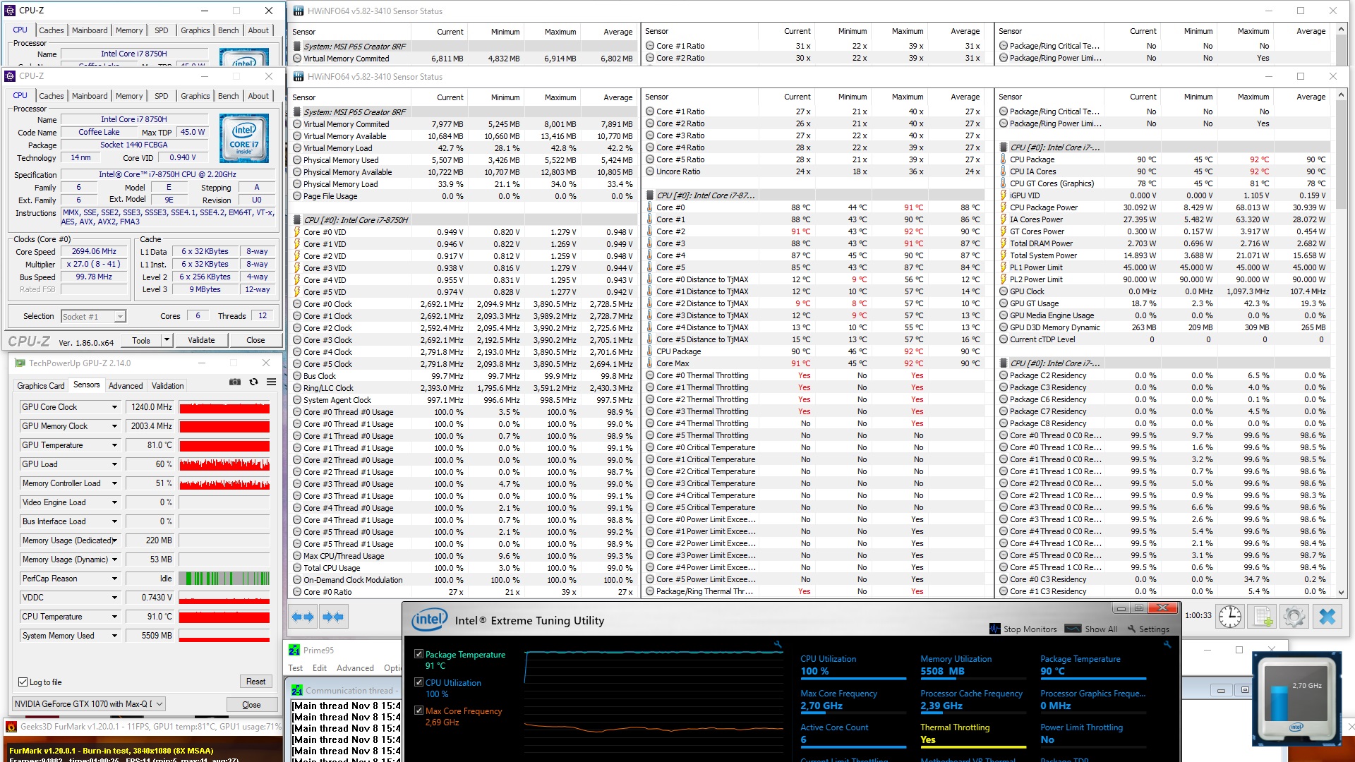Click Validate button in CPU-Z
The image size is (1355, 762).
pyautogui.click(x=201, y=340)
